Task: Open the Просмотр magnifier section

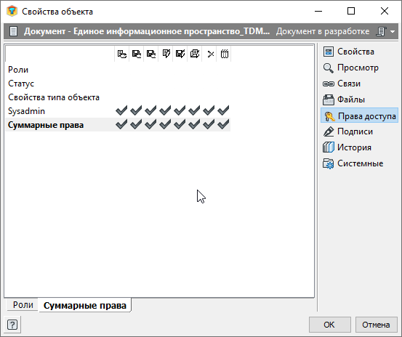Action: click(328, 68)
